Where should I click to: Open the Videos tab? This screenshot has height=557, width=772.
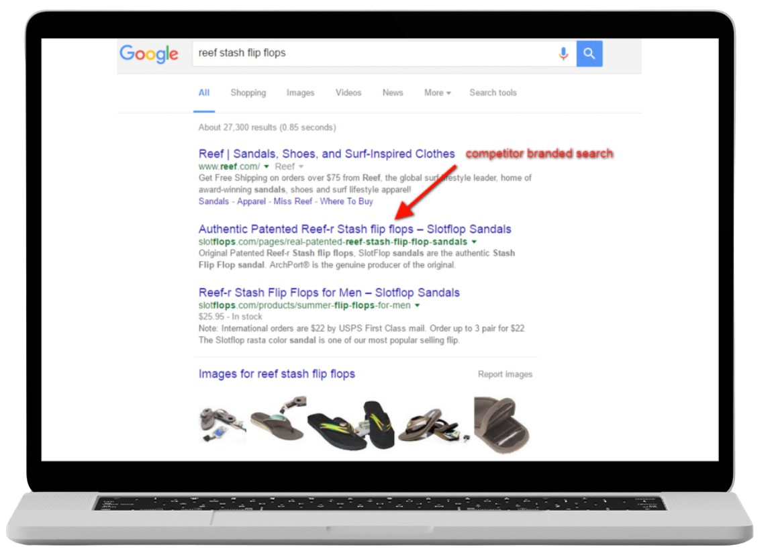[348, 93]
